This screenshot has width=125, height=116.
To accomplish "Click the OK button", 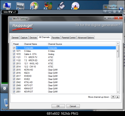I will click(58, 106).
